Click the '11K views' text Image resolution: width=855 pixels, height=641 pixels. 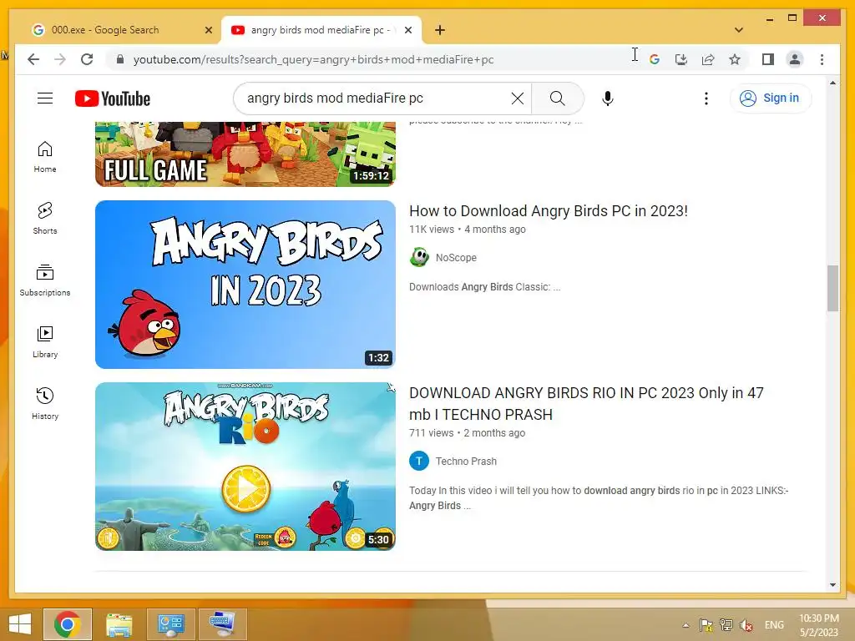tap(432, 230)
